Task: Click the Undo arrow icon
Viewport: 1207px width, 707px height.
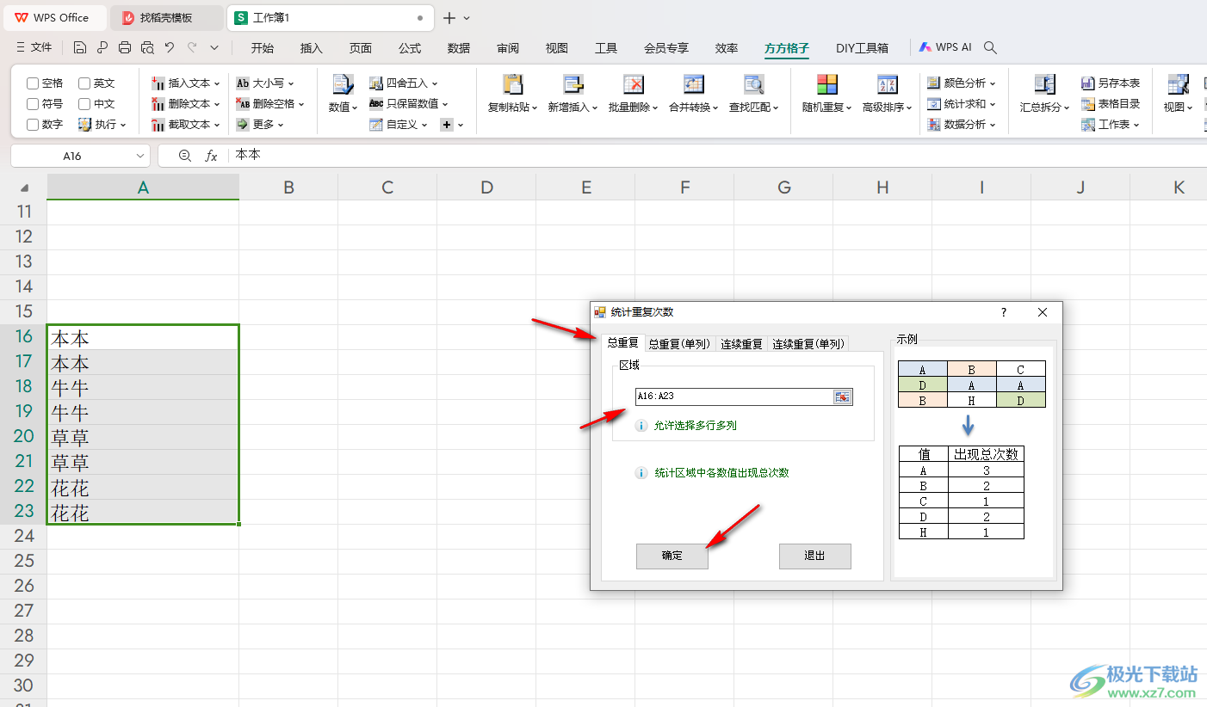Action: click(170, 48)
